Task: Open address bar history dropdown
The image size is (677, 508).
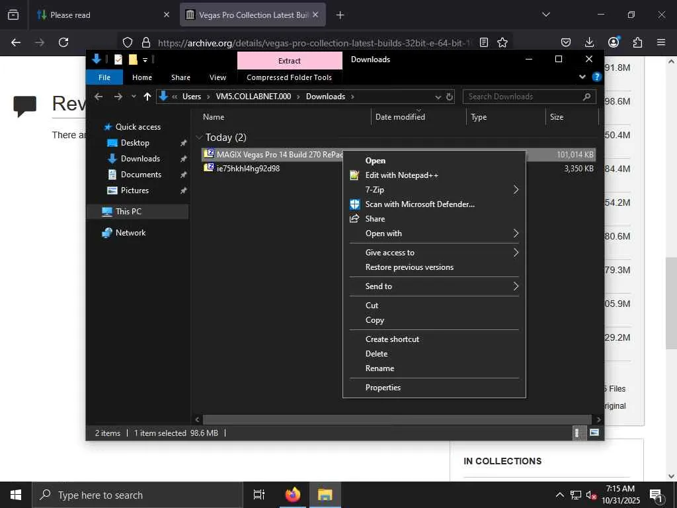Action: point(438,97)
